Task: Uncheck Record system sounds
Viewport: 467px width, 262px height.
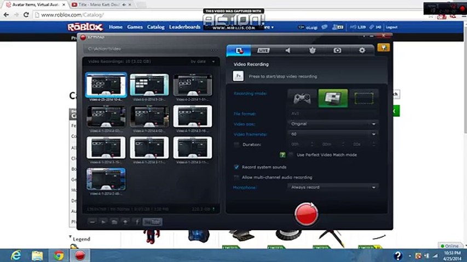Action: (237, 167)
